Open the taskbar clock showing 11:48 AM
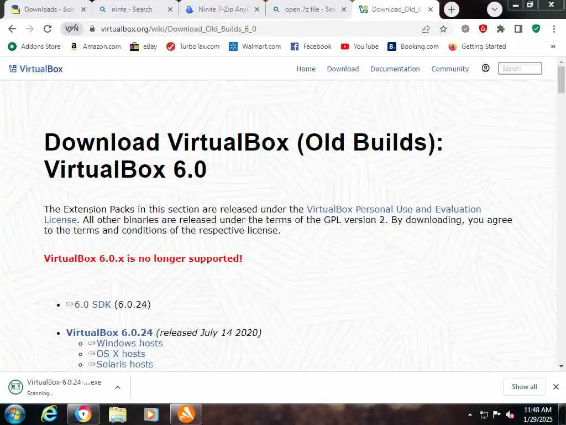This screenshot has height=425, width=566. tap(538, 414)
